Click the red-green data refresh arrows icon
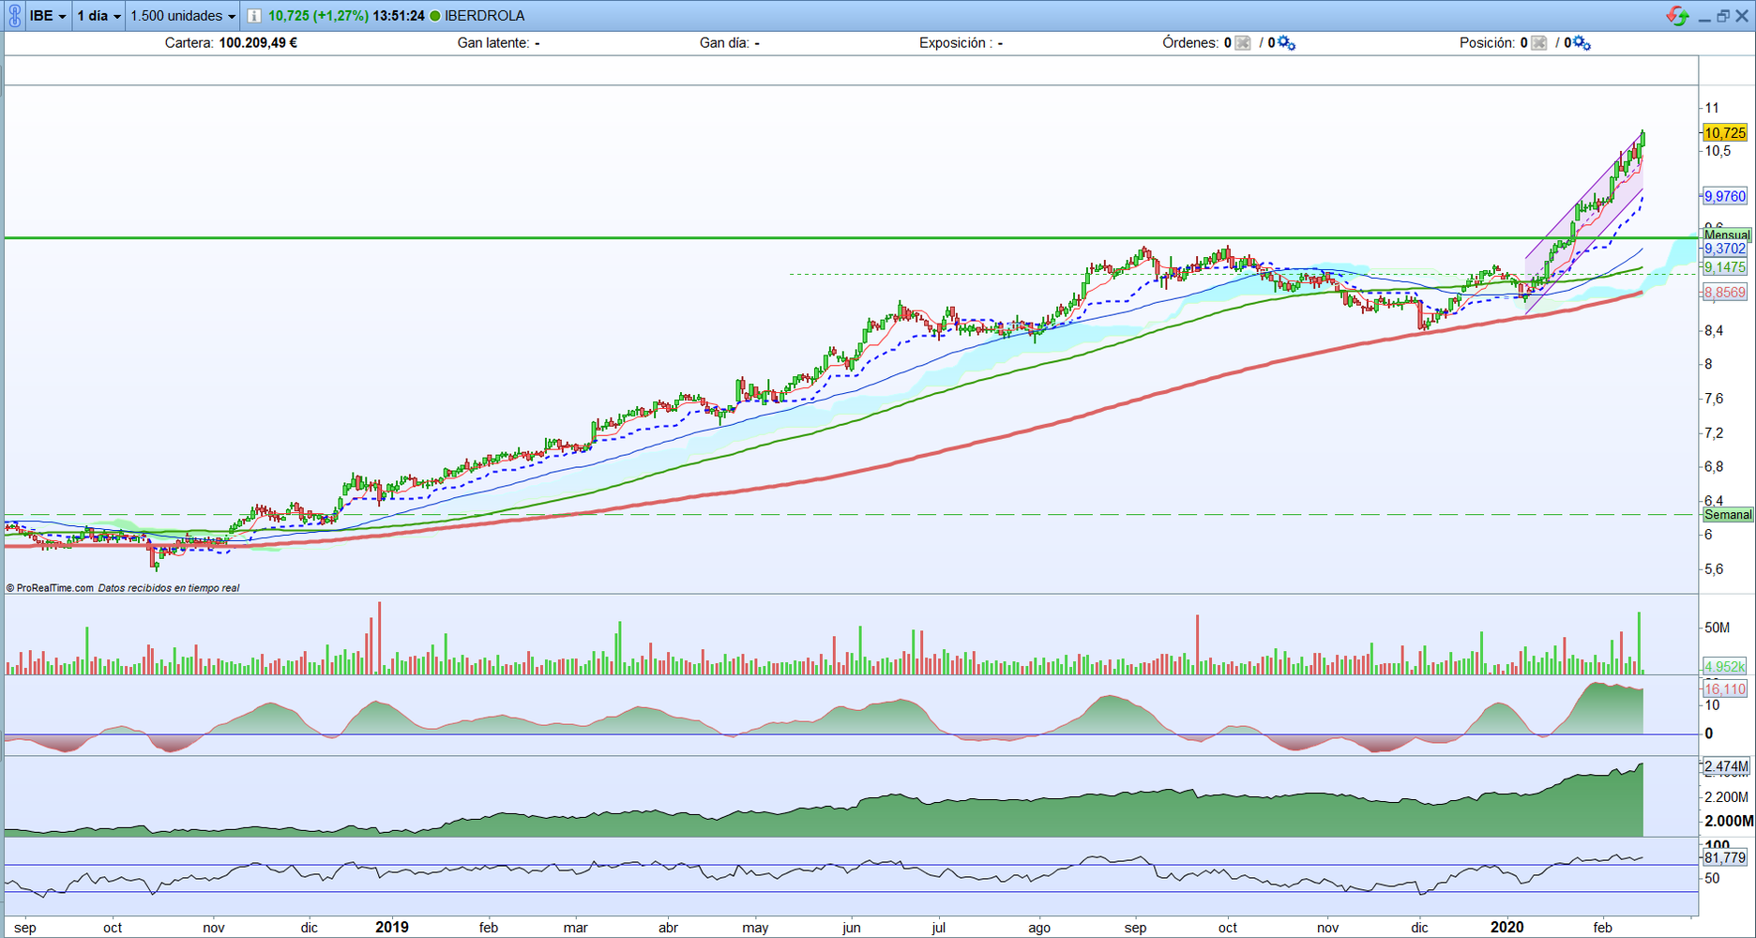 pos(1677,16)
